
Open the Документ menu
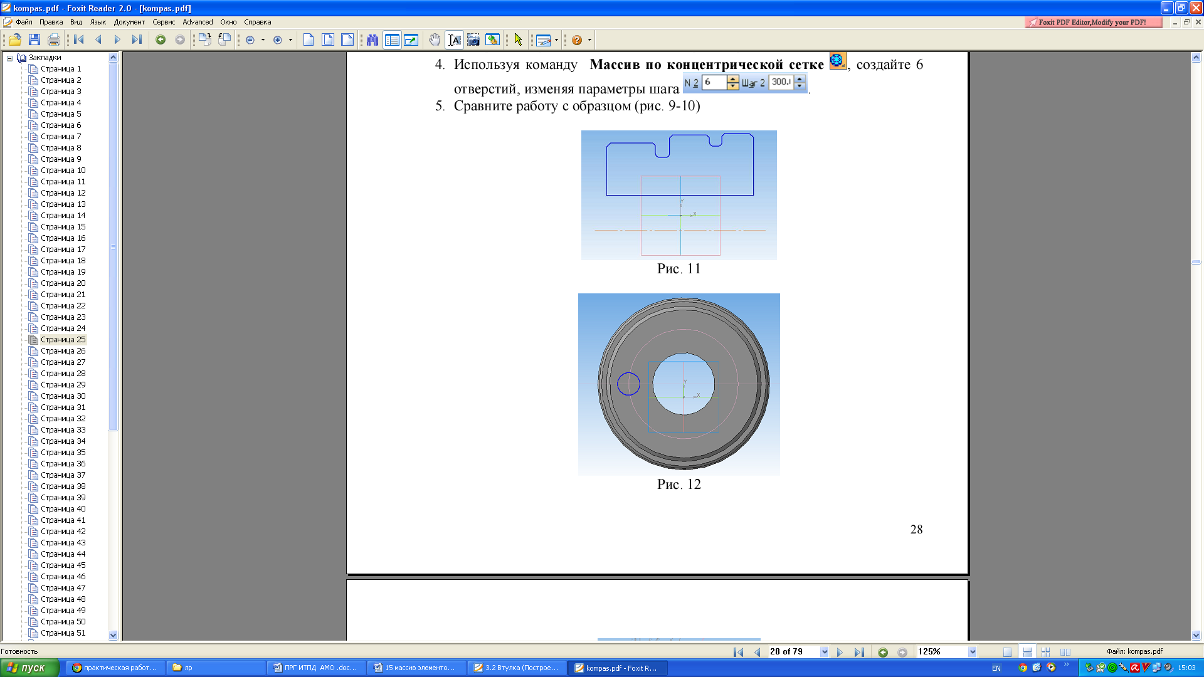pyautogui.click(x=129, y=22)
